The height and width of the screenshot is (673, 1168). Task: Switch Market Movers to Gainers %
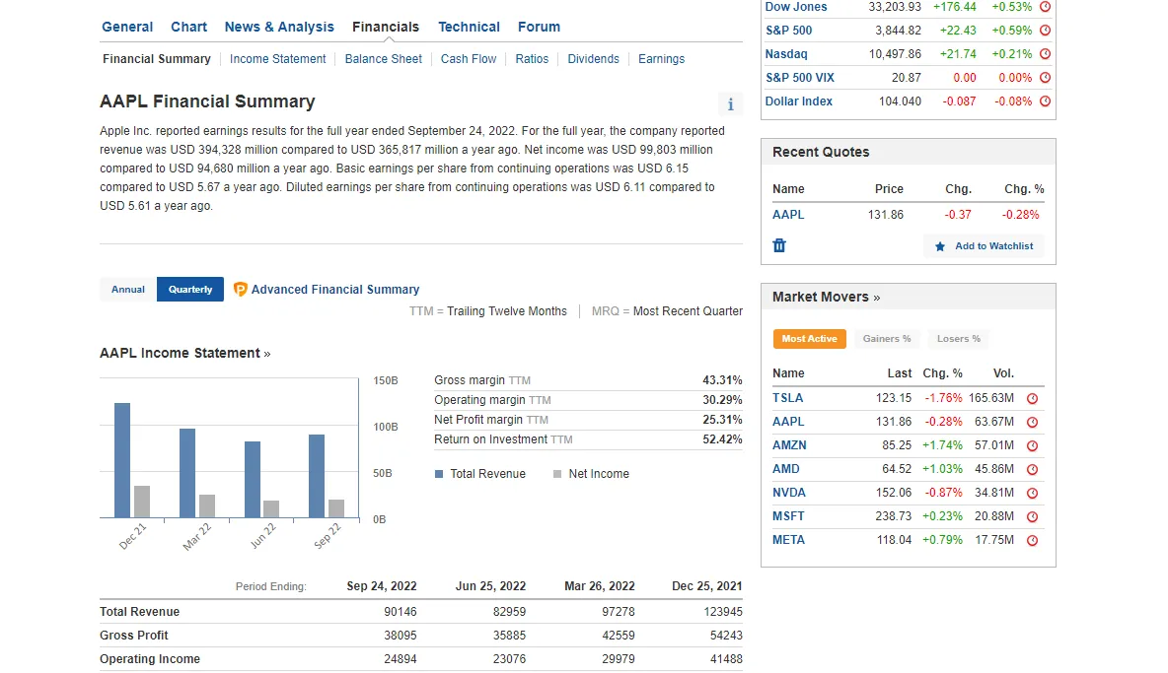[x=886, y=338]
